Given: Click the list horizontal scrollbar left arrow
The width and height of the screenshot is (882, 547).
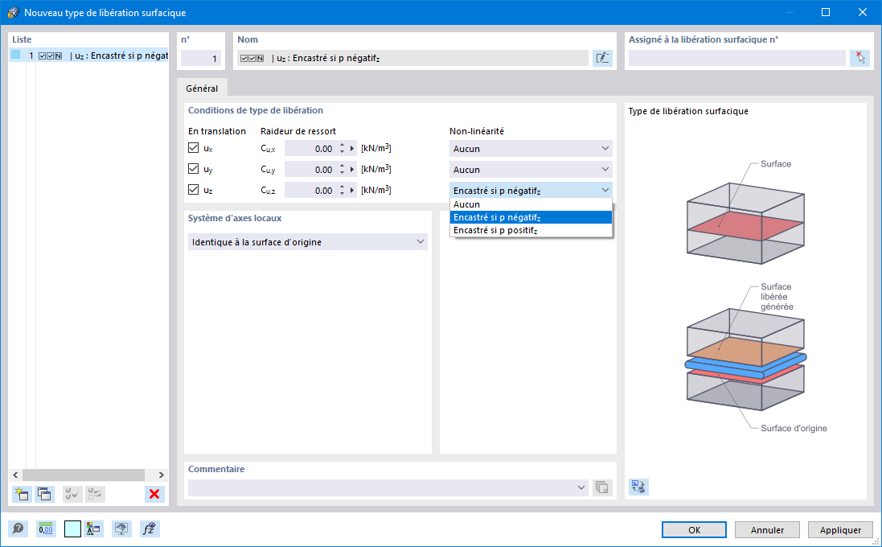Looking at the screenshot, I should pos(16,475).
